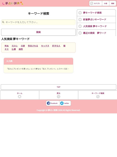Viewport: 117px width, 157px height.
Task: Expand the 人気検索 夢キーワード sidebar section
Action: [96, 26]
